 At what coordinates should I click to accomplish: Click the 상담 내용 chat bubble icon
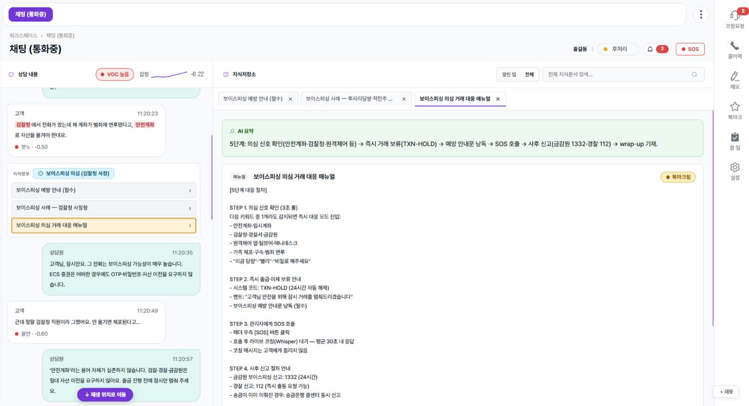[x=11, y=74]
